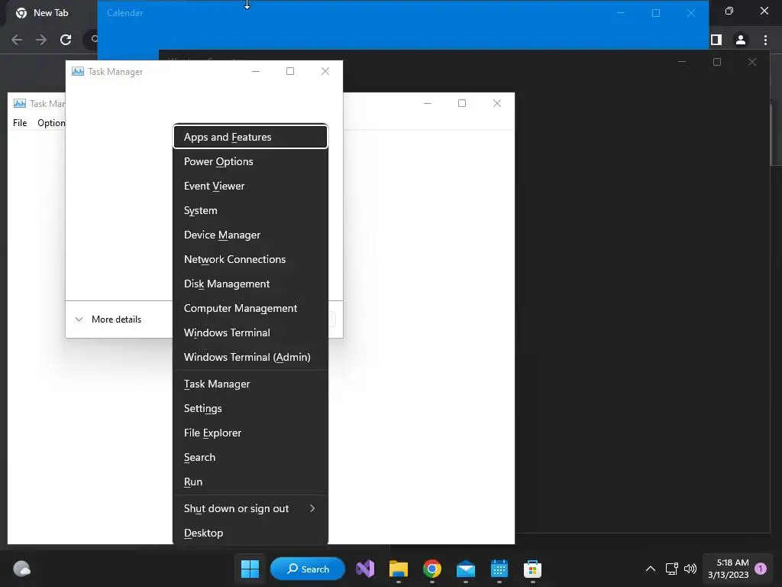
Task: Choose System in the Win+X menu
Action: [250, 210]
